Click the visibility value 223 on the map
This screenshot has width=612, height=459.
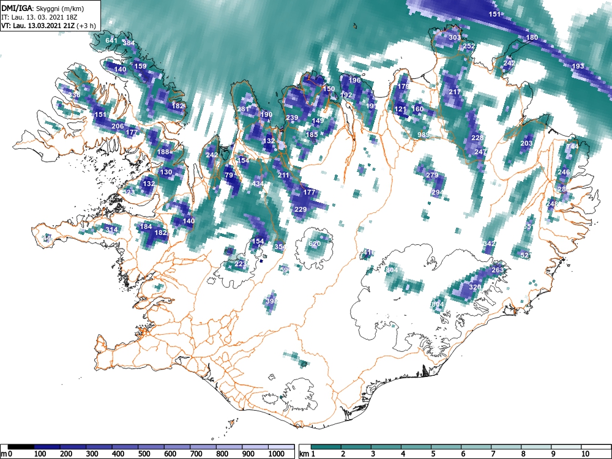[x=241, y=264]
